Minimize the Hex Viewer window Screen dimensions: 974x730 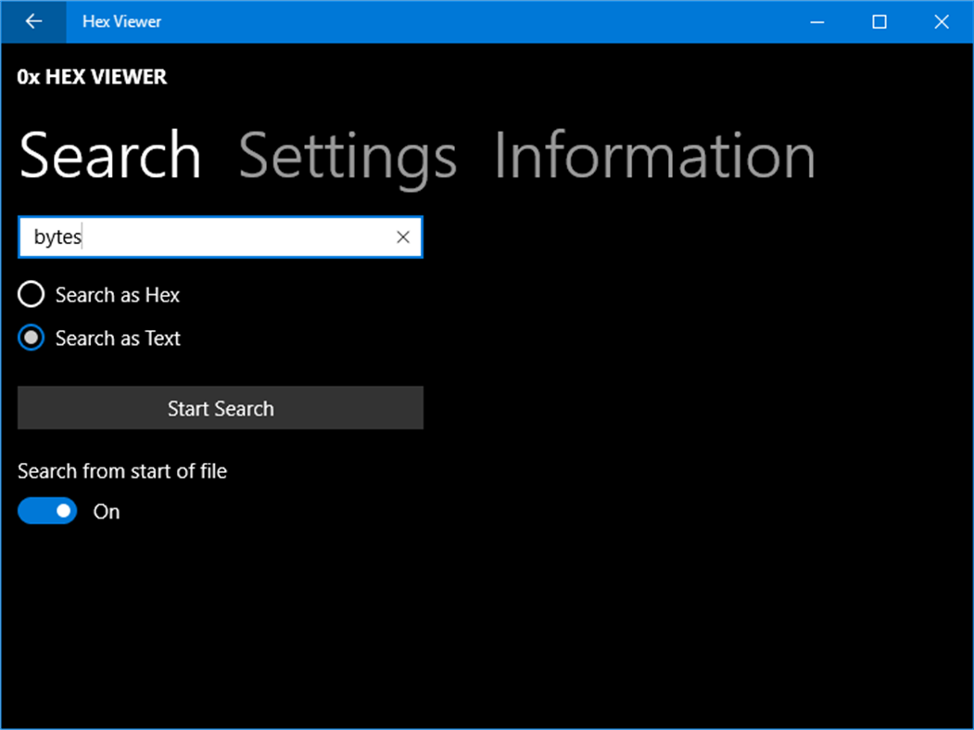pos(816,20)
